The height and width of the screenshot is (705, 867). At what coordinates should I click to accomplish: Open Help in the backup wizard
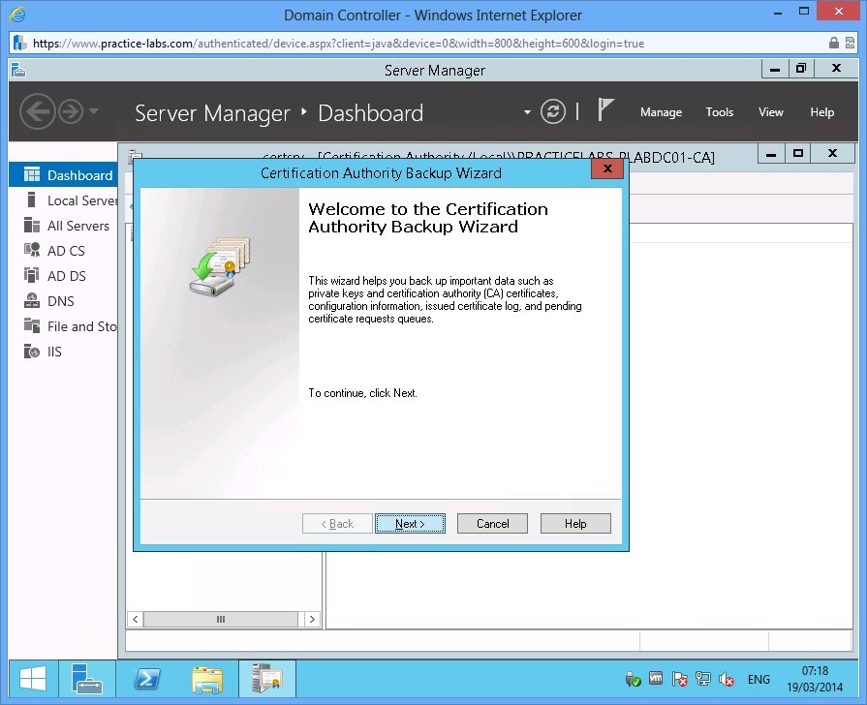(x=575, y=524)
